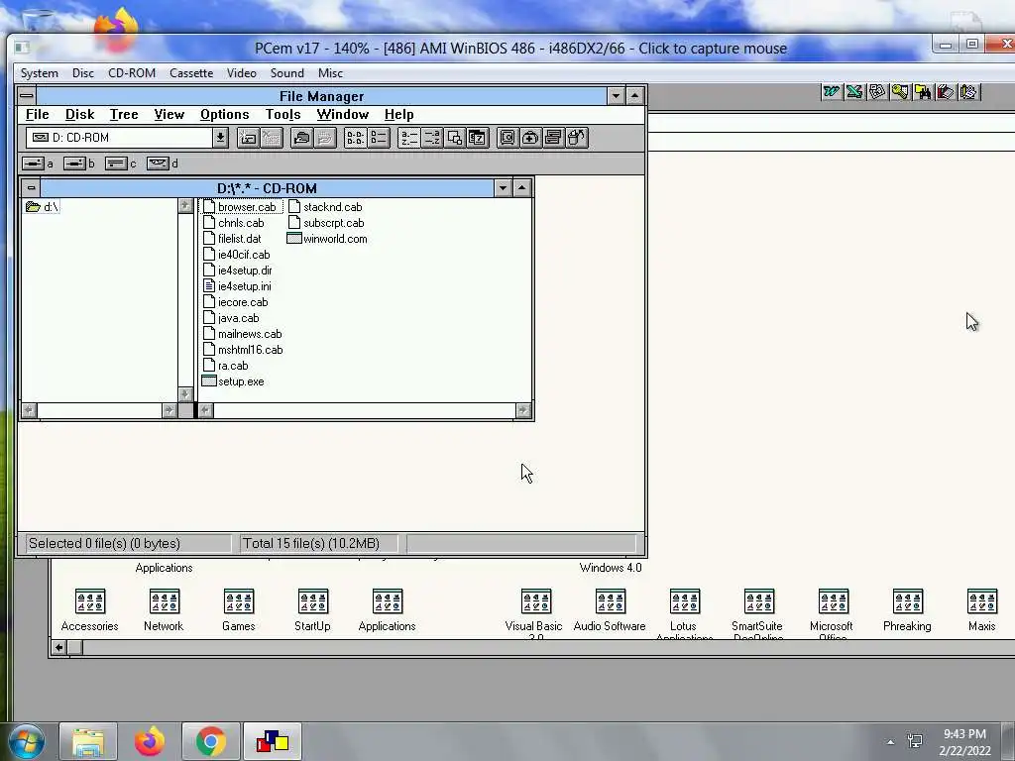Sort files by date toolbar icon
The height and width of the screenshot is (761, 1015).
pyautogui.click(x=478, y=138)
